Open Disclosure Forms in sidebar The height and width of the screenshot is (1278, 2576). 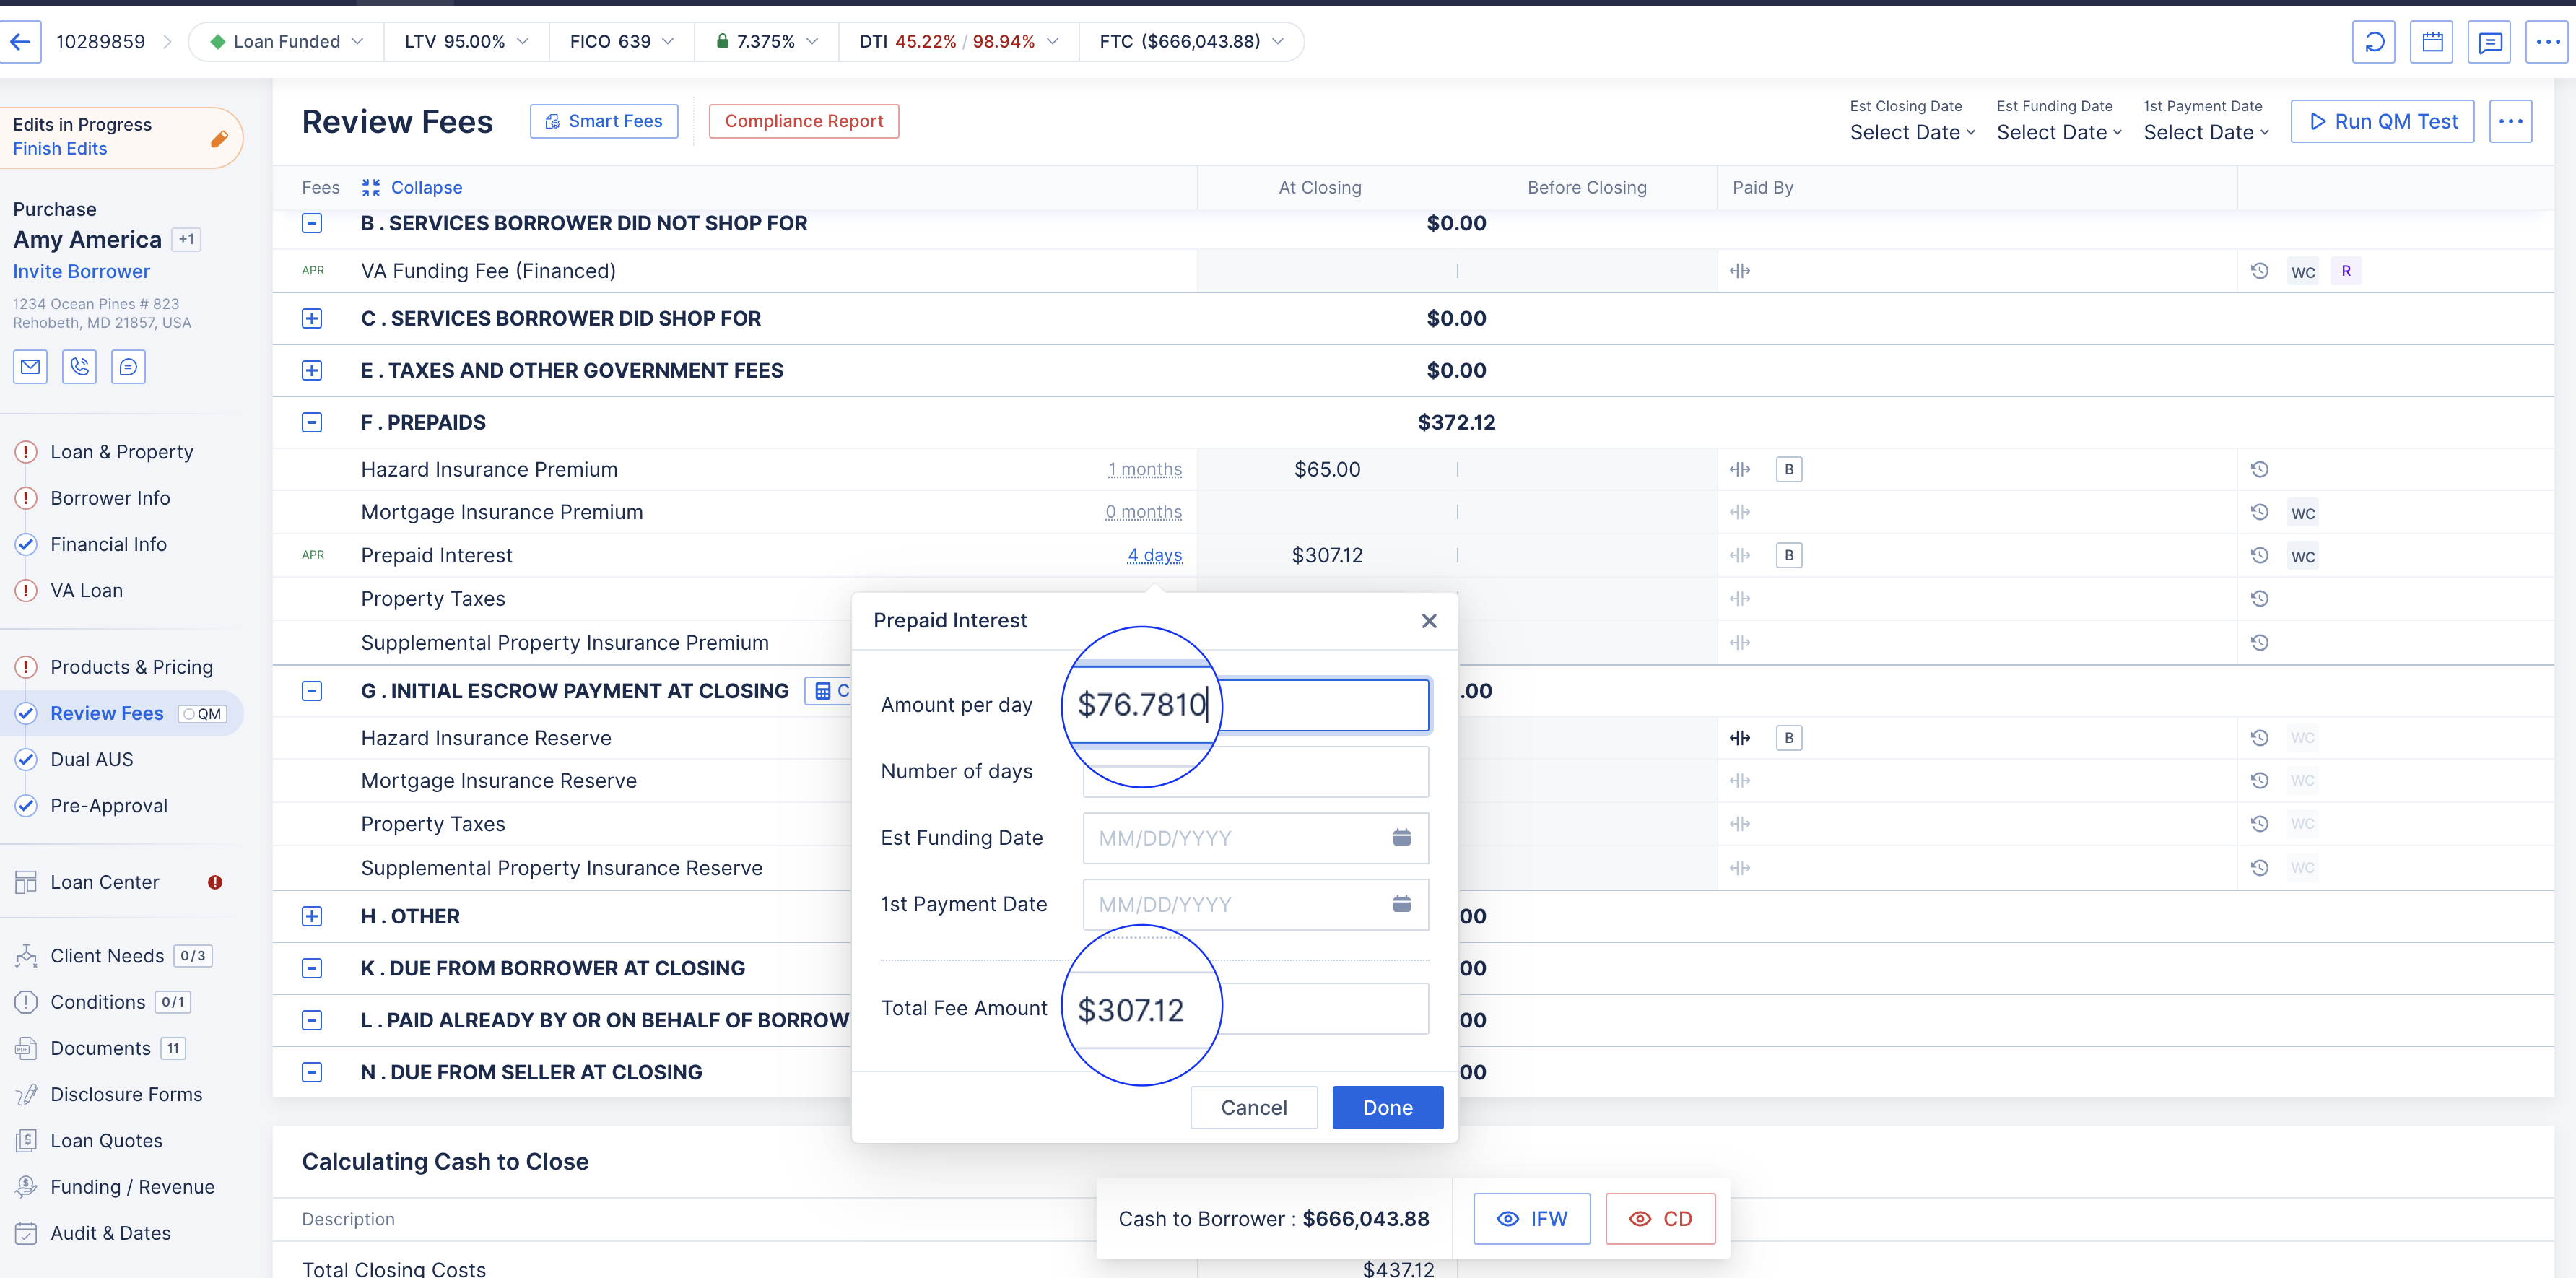(x=126, y=1094)
